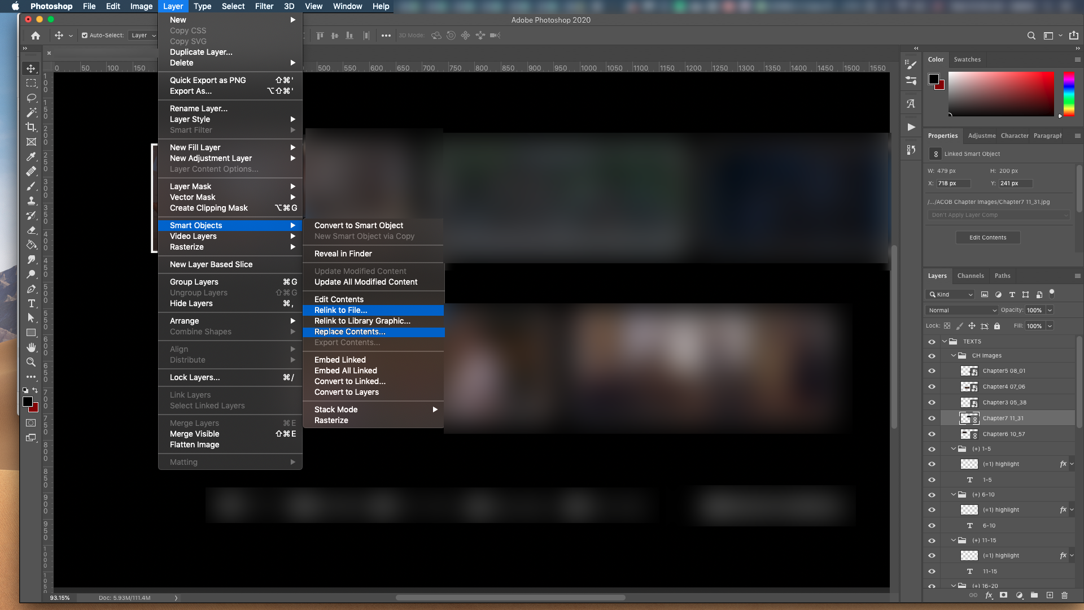Switch to the Channels tab
Viewport: 1084px width, 610px height.
point(970,276)
